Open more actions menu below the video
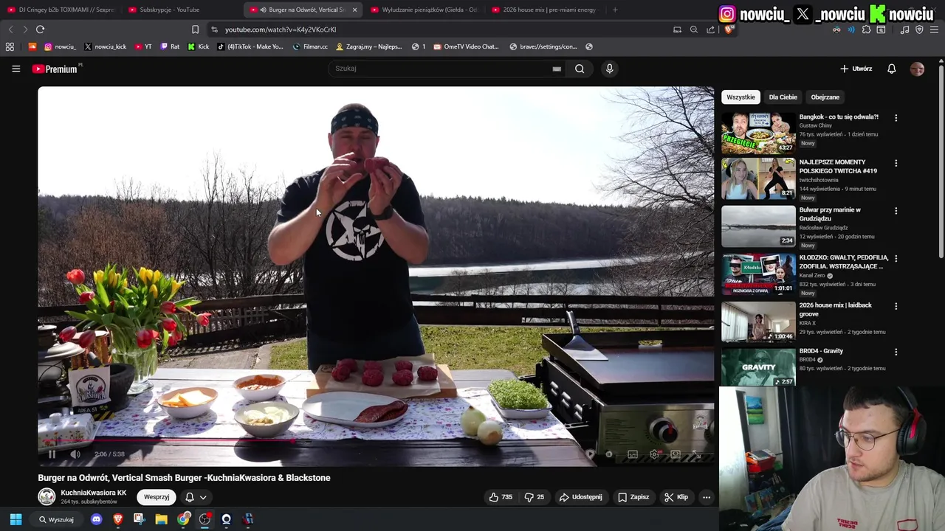945x531 pixels. pyautogui.click(x=707, y=497)
